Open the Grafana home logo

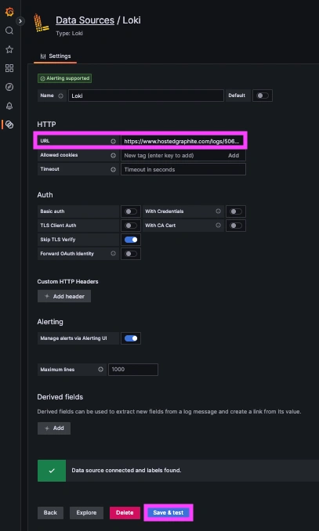(x=9, y=13)
